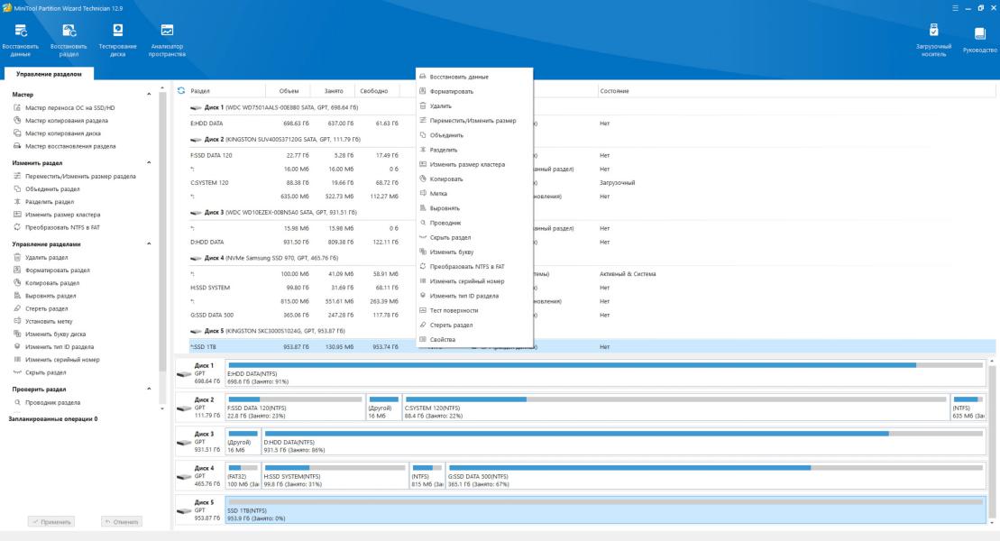
Task: Choose Удалить раздел in the sidebar
Action: pyautogui.click(x=41, y=257)
